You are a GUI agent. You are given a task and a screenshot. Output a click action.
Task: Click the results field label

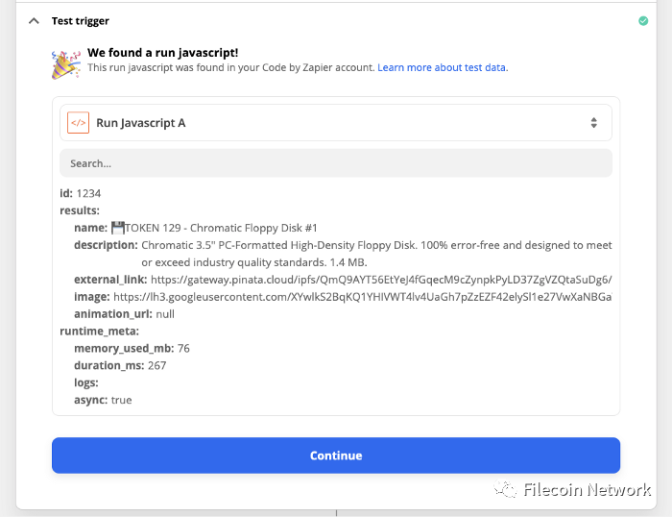pos(80,210)
